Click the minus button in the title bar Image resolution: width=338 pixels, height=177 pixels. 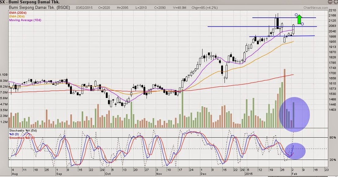pos(330,2)
